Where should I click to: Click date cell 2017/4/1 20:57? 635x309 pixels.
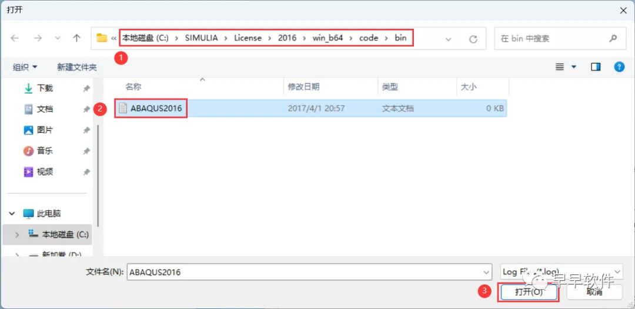[x=316, y=108]
